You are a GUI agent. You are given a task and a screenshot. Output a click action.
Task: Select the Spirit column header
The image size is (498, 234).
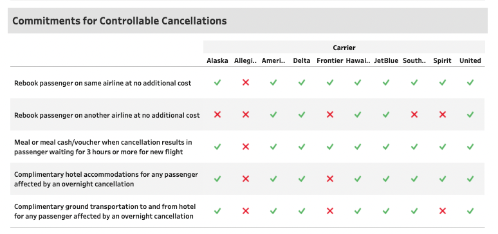coord(443,60)
